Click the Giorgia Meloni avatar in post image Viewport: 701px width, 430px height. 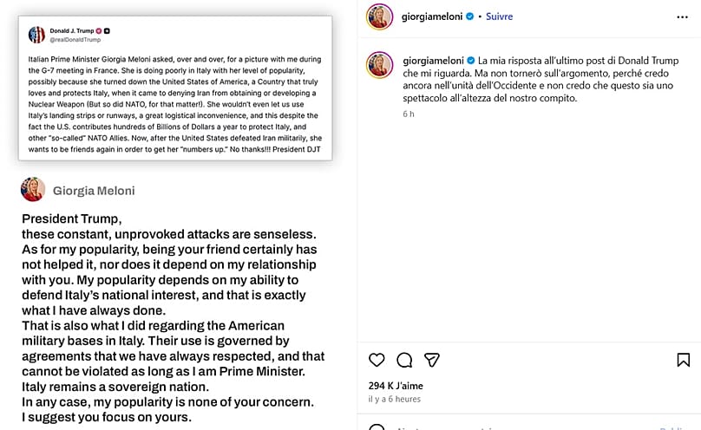click(x=33, y=189)
